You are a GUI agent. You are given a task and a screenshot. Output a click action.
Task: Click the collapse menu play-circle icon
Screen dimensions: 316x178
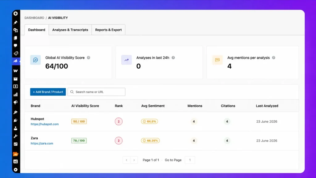[15, 170]
